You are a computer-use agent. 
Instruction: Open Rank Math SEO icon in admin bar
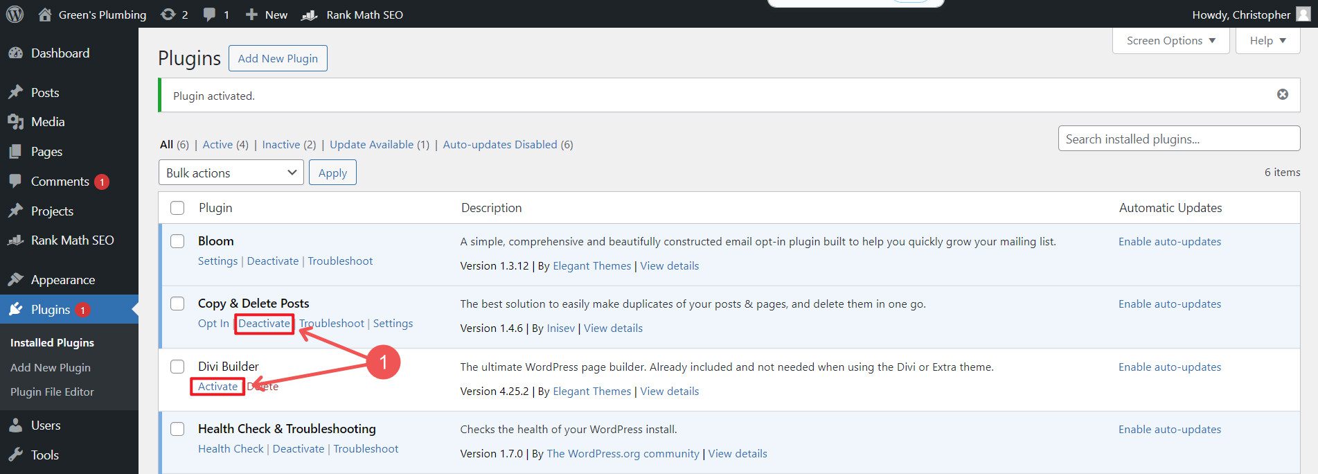click(310, 15)
